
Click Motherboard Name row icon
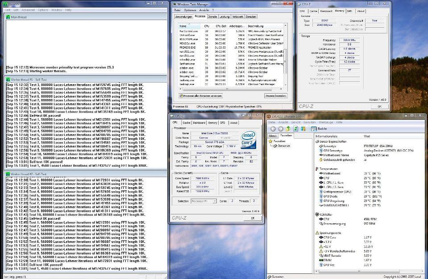click(321, 155)
